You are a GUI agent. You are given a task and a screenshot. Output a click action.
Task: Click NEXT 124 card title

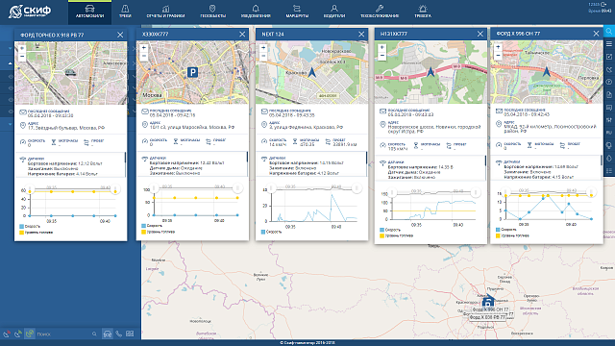pos(273,35)
